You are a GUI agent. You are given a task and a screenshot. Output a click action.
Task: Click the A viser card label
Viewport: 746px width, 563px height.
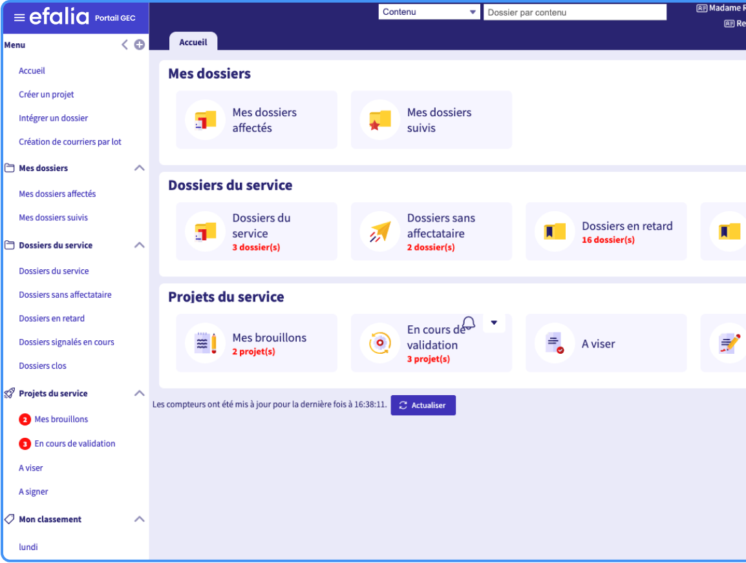click(598, 344)
